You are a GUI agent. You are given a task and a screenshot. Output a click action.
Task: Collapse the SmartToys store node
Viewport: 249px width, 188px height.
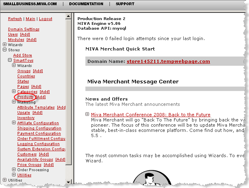click(10, 60)
